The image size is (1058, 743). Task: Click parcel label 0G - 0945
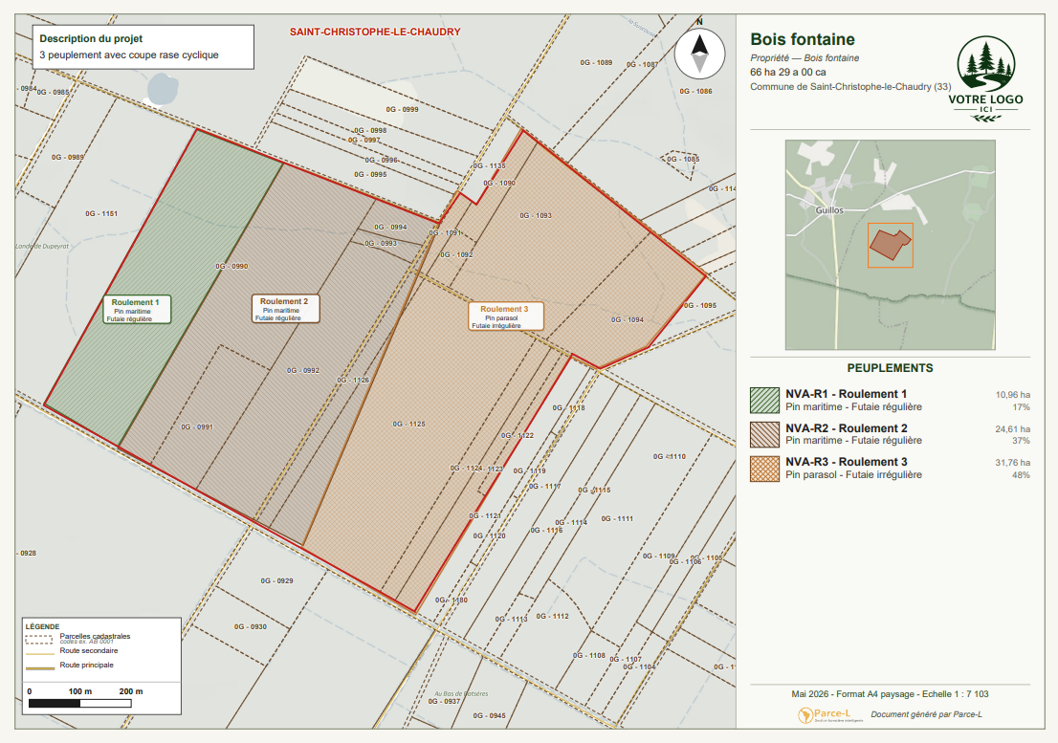click(x=489, y=716)
